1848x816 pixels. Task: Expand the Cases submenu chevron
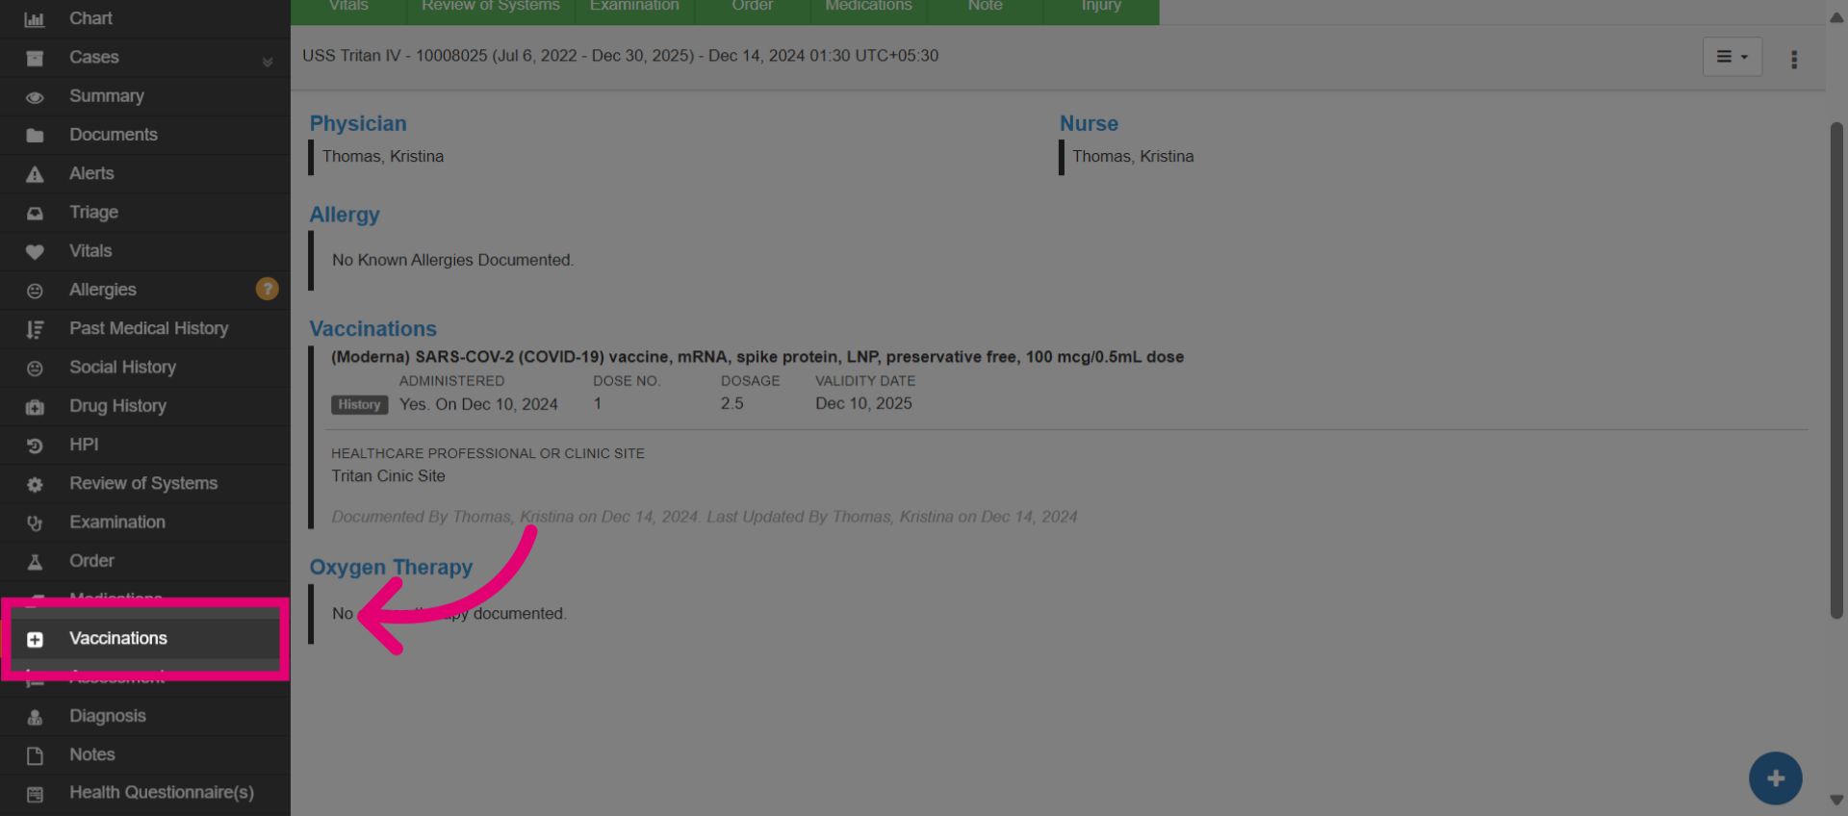click(268, 63)
